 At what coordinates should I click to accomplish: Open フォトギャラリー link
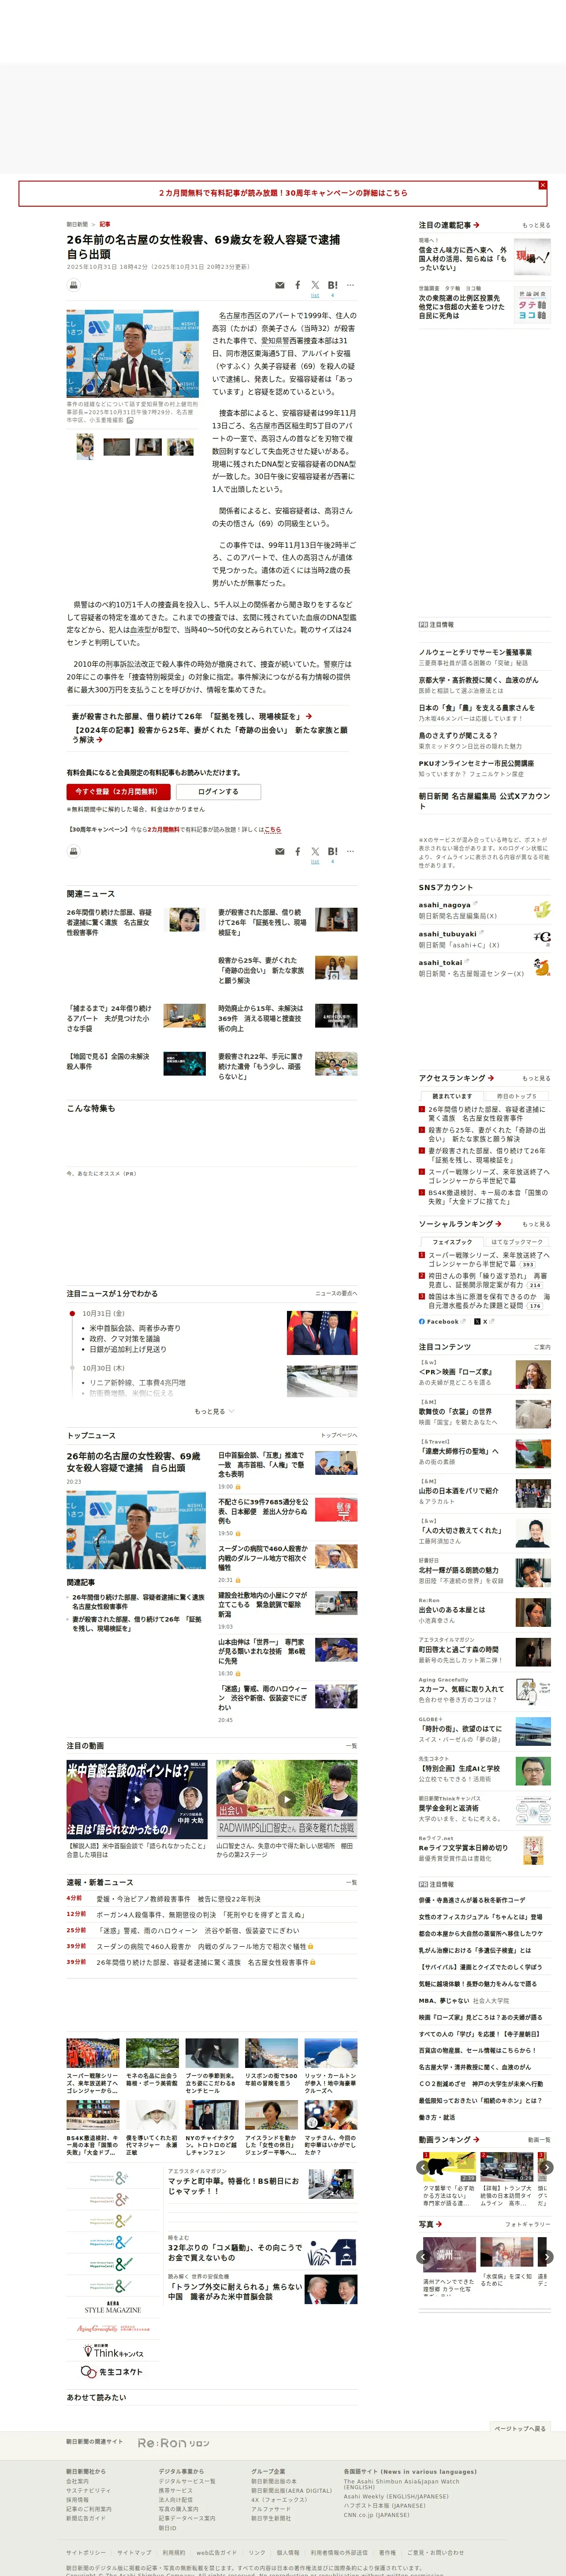527,2225
